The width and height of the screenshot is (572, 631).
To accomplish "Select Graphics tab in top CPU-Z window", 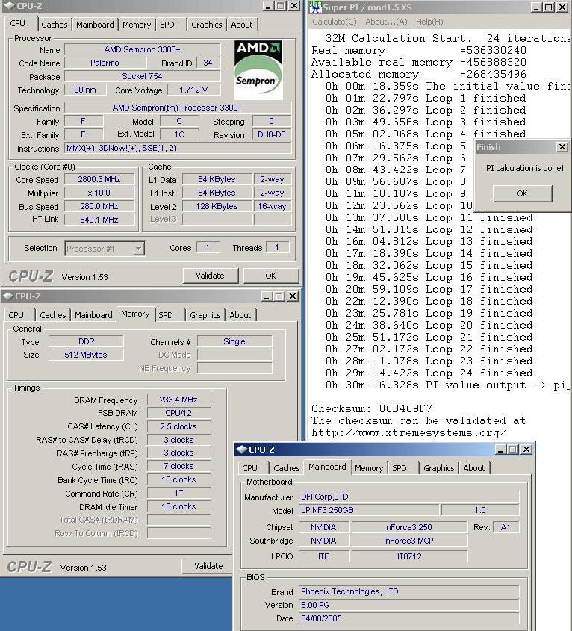I will pyautogui.click(x=207, y=25).
